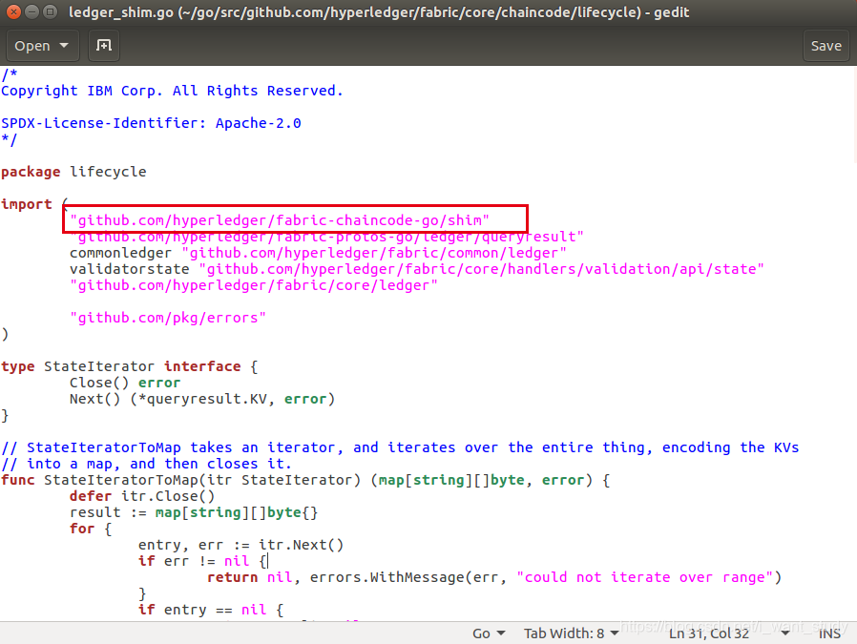Click the window title bar text ledger_shim.go
857x644 pixels.
379,12
